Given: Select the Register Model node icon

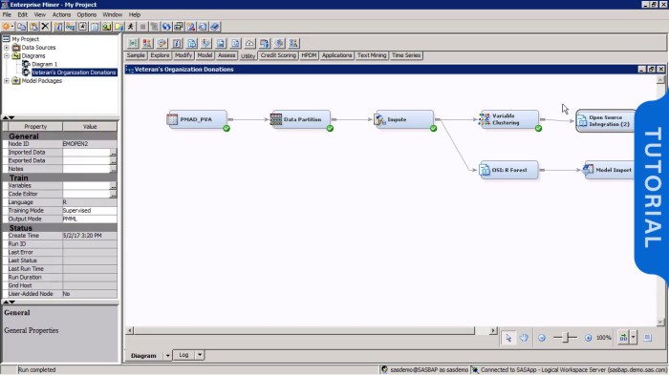Looking at the screenshot, I should 206,43.
